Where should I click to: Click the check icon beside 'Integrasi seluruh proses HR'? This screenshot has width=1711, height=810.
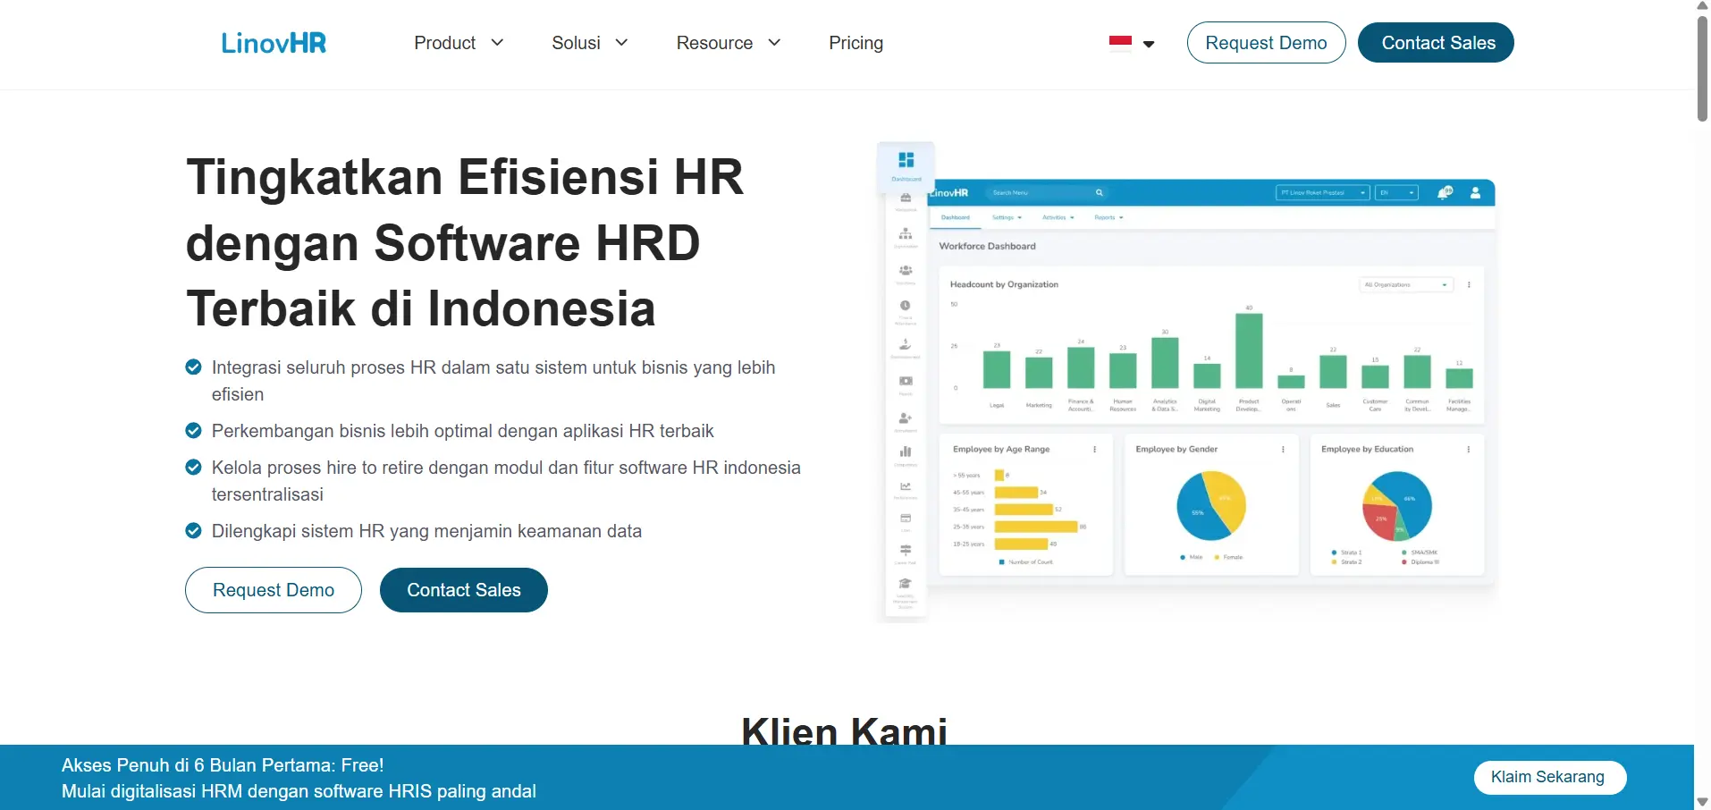coord(193,367)
